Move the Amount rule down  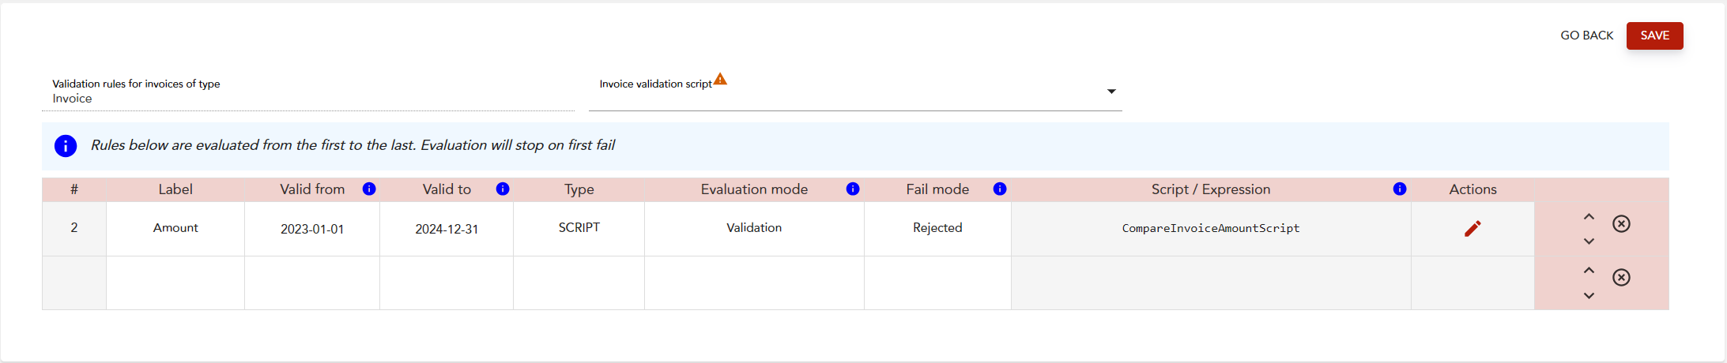pos(1589,241)
